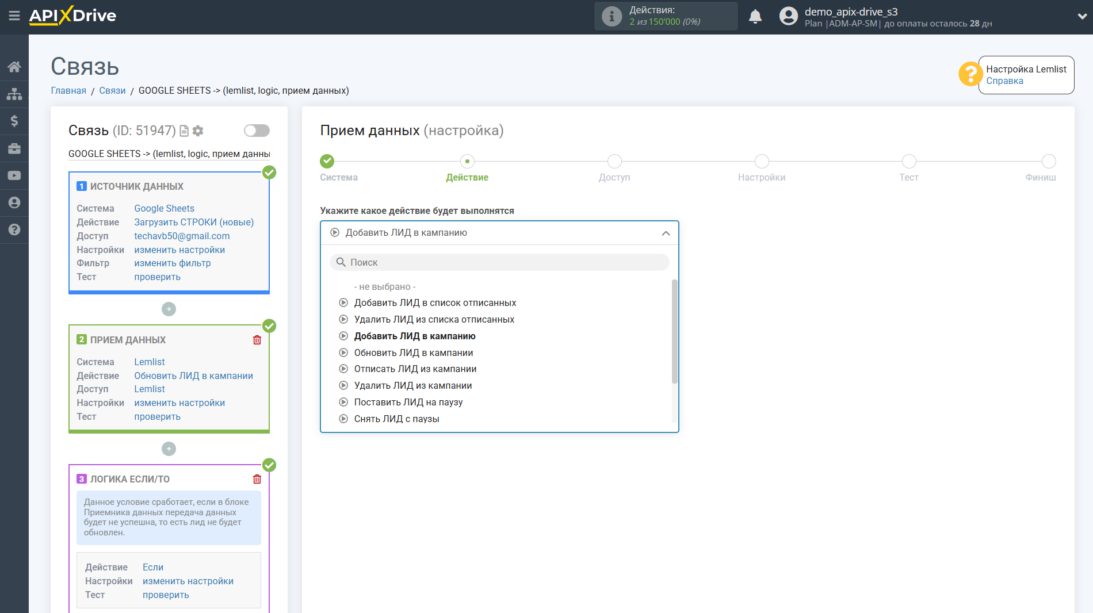Click 'изменить настройки' in ИСТОЧНИК ДАННЫХ
1093x613 pixels.
tap(179, 250)
